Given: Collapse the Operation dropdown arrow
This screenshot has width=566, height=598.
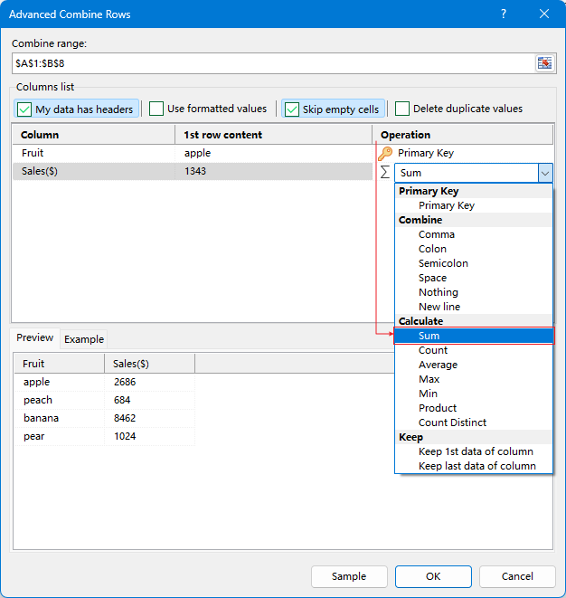Looking at the screenshot, I should [x=544, y=173].
